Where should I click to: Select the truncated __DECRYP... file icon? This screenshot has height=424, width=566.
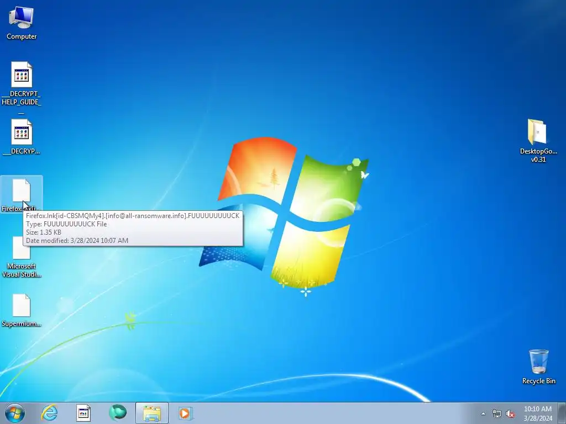tap(22, 137)
